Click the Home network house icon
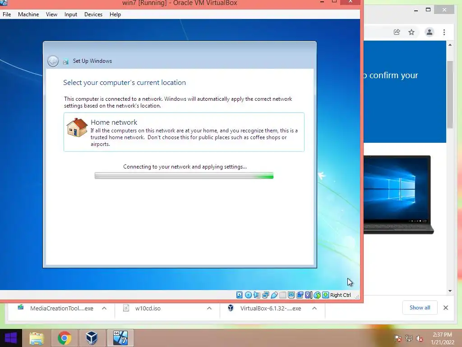The height and width of the screenshot is (347, 462). [x=77, y=127]
